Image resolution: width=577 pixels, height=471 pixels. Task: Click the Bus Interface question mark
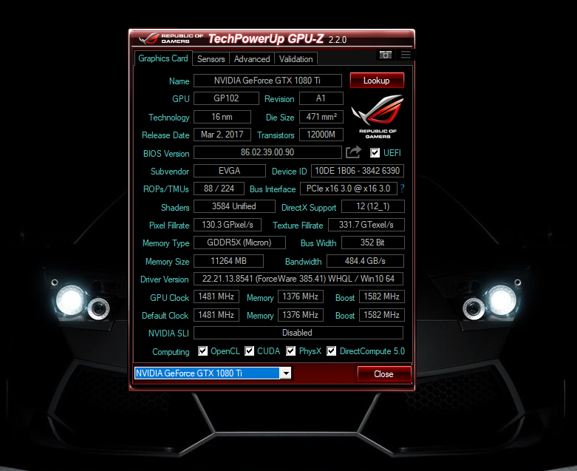coord(402,189)
